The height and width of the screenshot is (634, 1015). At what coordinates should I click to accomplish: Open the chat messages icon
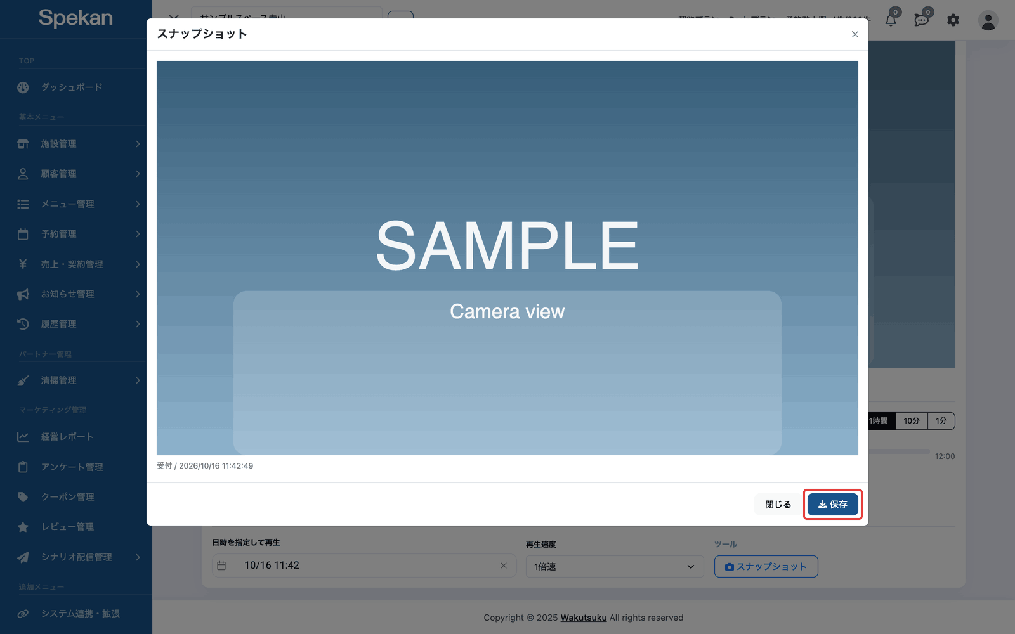(x=922, y=20)
